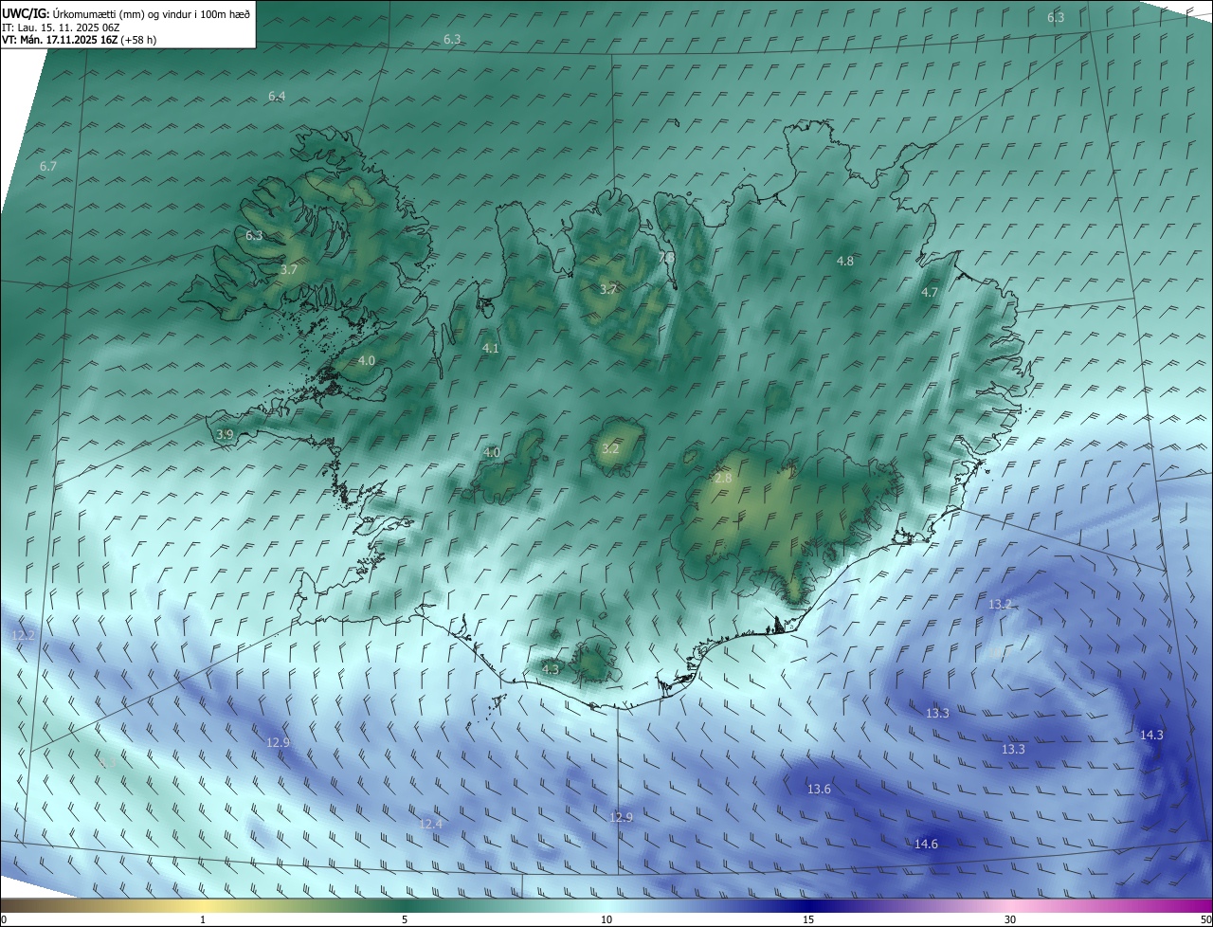Click the '15' tick on the color scale
Screen dimensions: 1213x927
(808, 919)
